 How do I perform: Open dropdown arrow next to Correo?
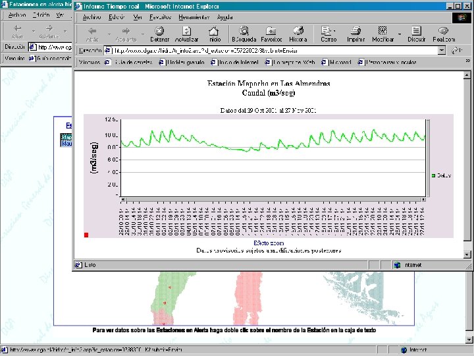click(x=334, y=31)
